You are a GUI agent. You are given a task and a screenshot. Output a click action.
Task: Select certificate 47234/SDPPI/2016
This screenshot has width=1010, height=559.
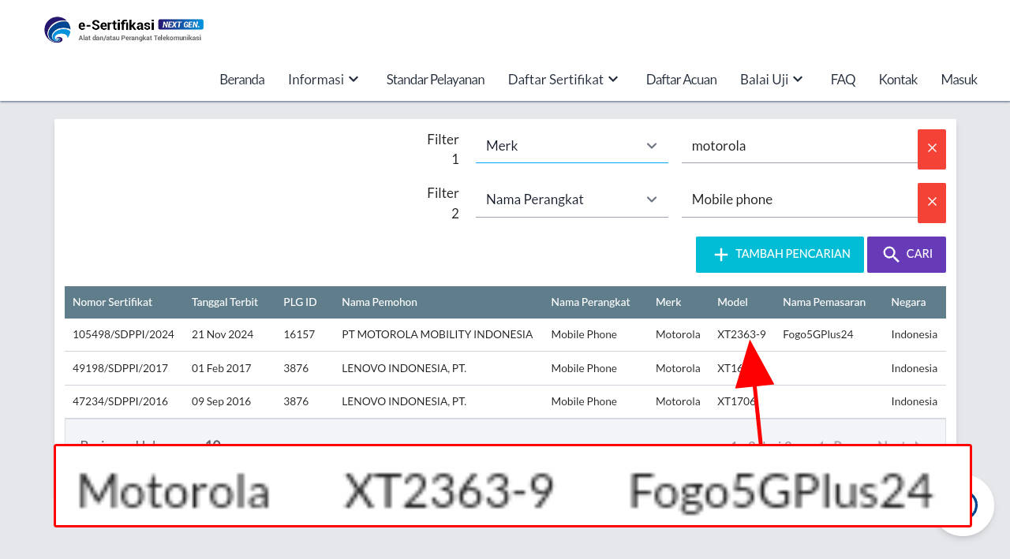pyautogui.click(x=120, y=401)
